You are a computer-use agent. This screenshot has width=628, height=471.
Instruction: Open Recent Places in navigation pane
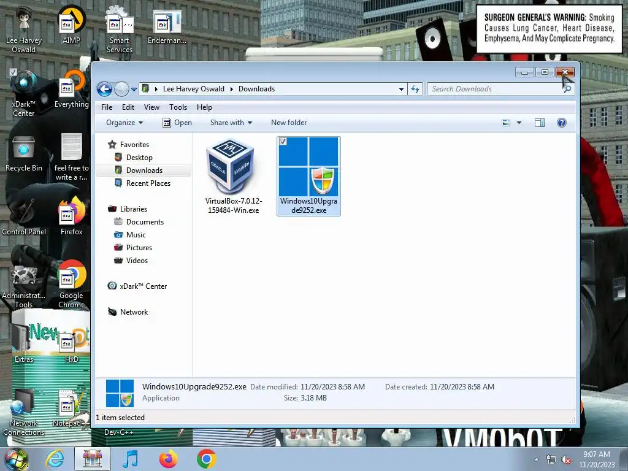pos(148,183)
